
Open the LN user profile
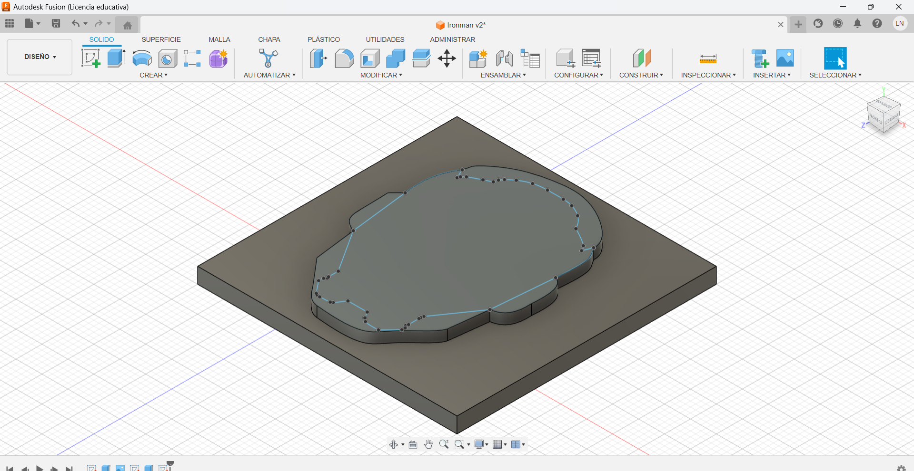point(900,23)
